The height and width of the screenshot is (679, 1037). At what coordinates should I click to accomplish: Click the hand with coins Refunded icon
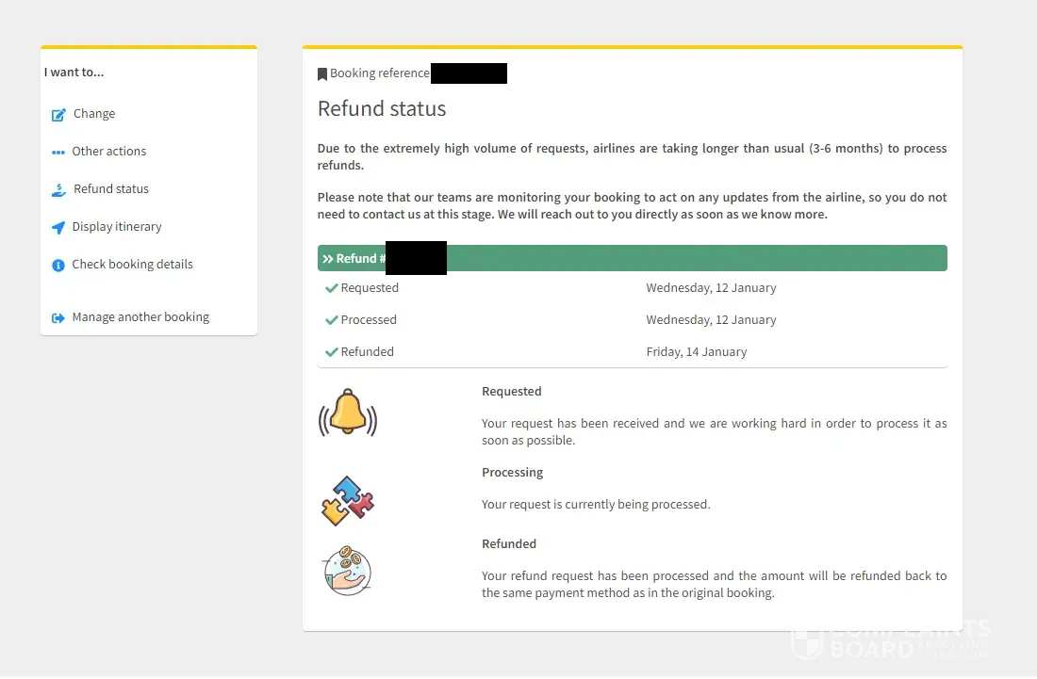click(x=347, y=571)
